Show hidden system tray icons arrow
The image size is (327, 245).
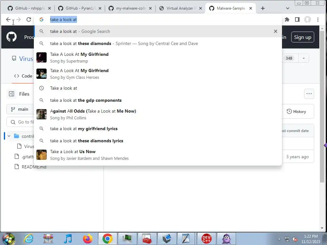tap(279, 239)
